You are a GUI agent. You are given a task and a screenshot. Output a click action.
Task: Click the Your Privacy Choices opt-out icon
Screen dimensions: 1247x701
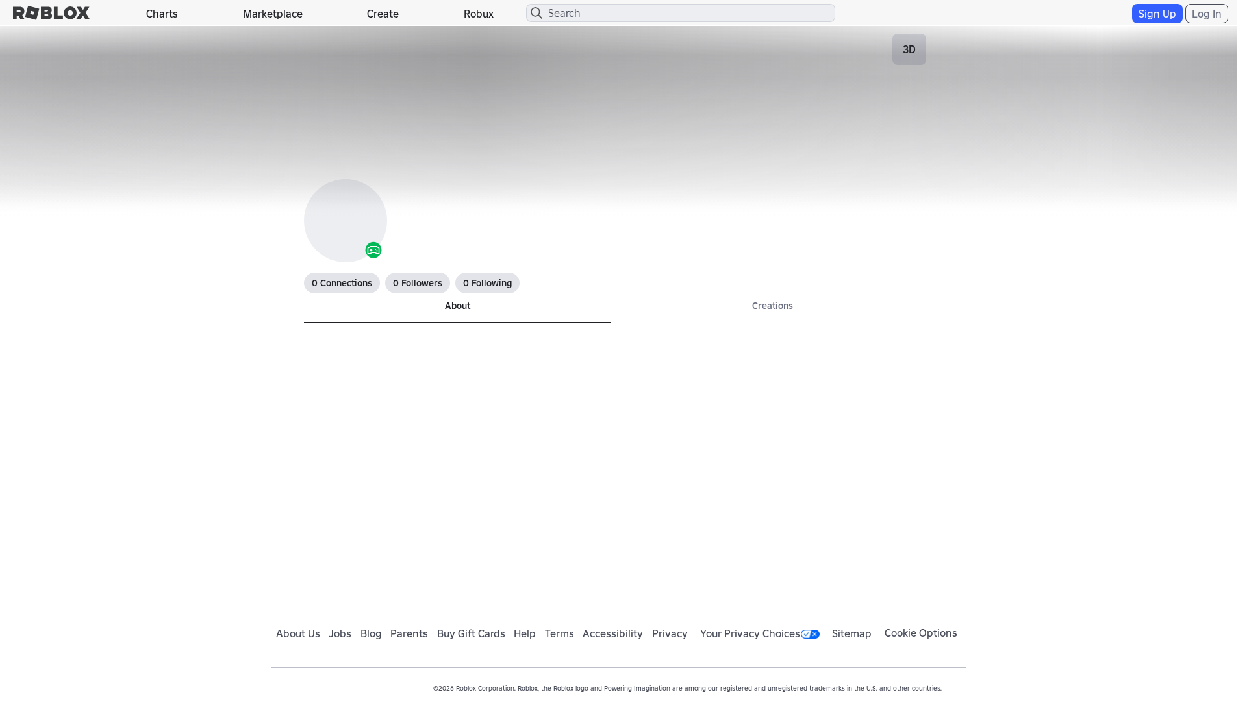pos(810,633)
